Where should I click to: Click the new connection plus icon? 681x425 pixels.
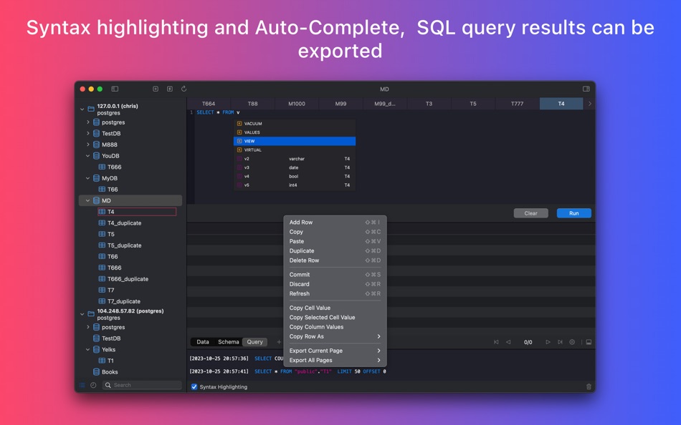(156, 89)
